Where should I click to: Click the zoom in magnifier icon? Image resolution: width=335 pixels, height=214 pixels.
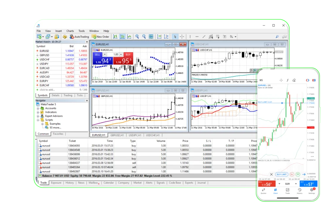click(x=137, y=37)
